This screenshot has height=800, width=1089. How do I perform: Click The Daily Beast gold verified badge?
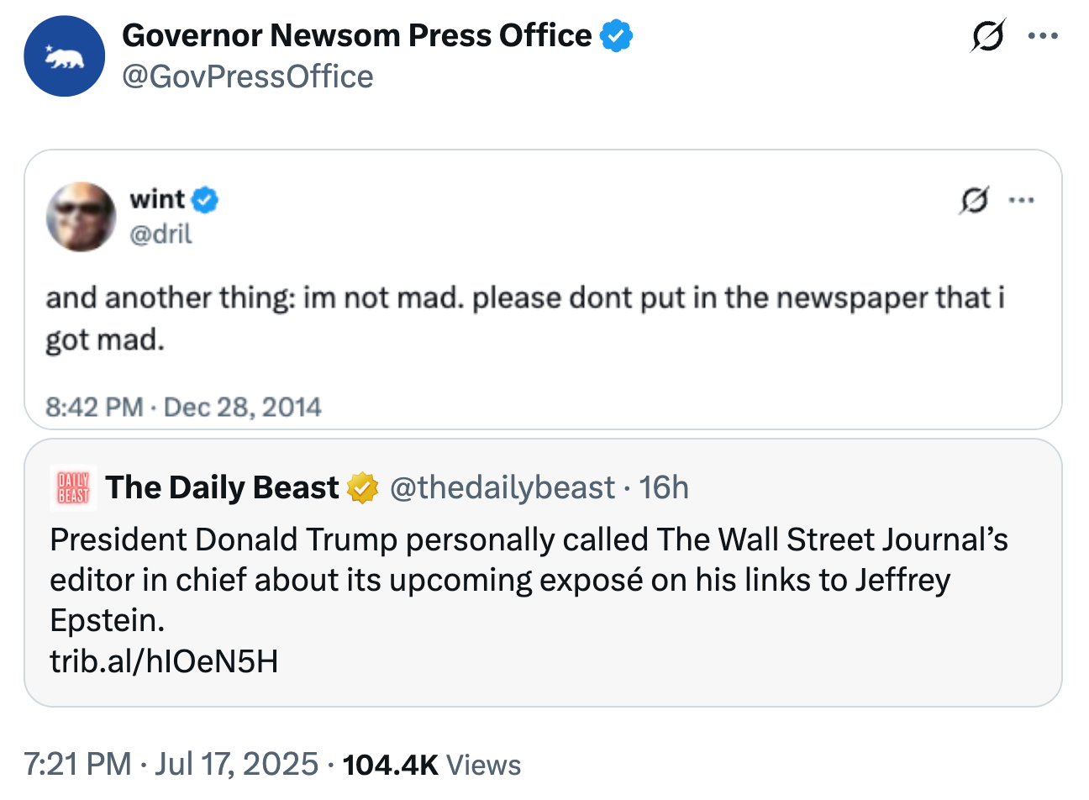(362, 488)
